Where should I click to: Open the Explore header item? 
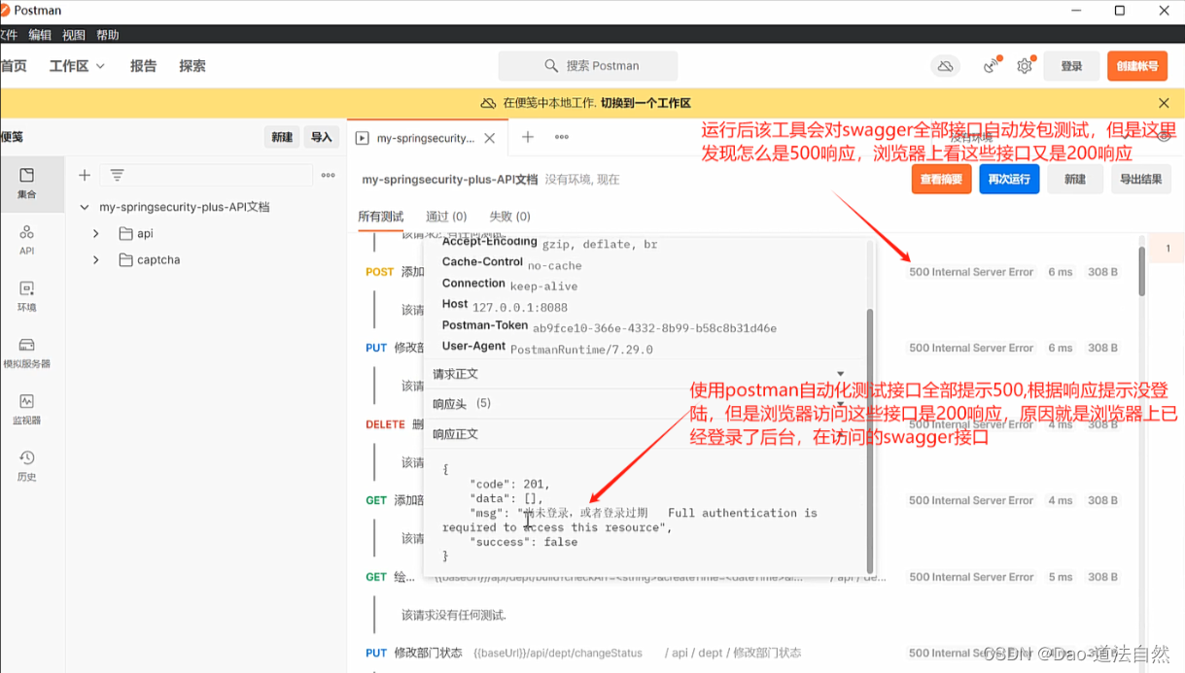pyautogui.click(x=192, y=66)
